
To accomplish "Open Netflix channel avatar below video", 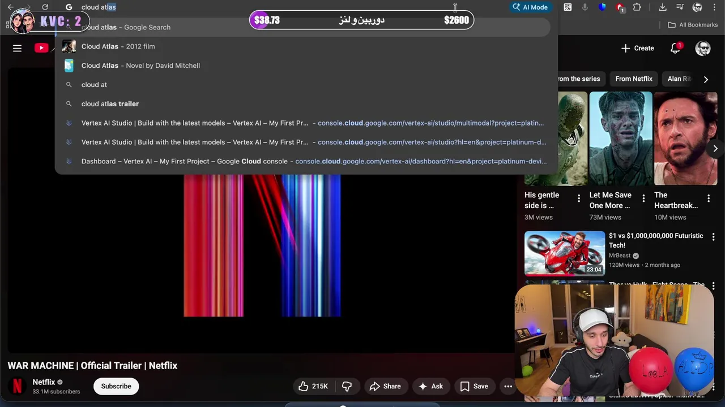I will point(18,386).
